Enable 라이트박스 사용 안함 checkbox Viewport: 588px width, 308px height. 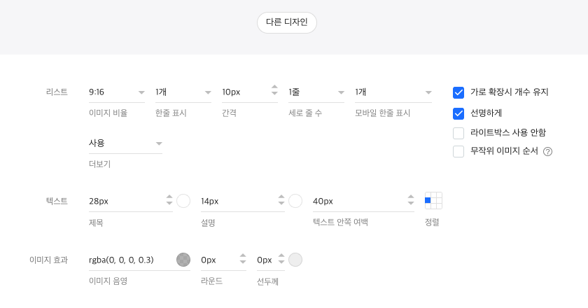(x=458, y=132)
